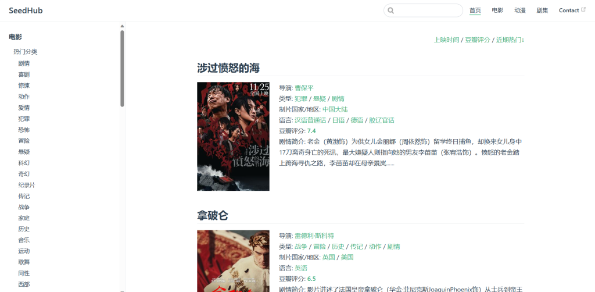Choose sidebar category 音乐
The height and width of the screenshot is (292, 595).
[x=24, y=240]
